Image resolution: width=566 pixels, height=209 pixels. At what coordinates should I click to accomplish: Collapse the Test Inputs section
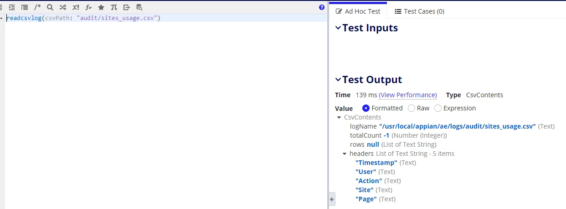pos(338,28)
